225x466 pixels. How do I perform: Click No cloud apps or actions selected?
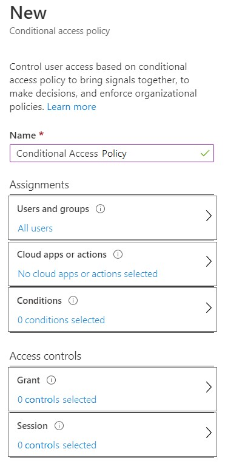87,274
